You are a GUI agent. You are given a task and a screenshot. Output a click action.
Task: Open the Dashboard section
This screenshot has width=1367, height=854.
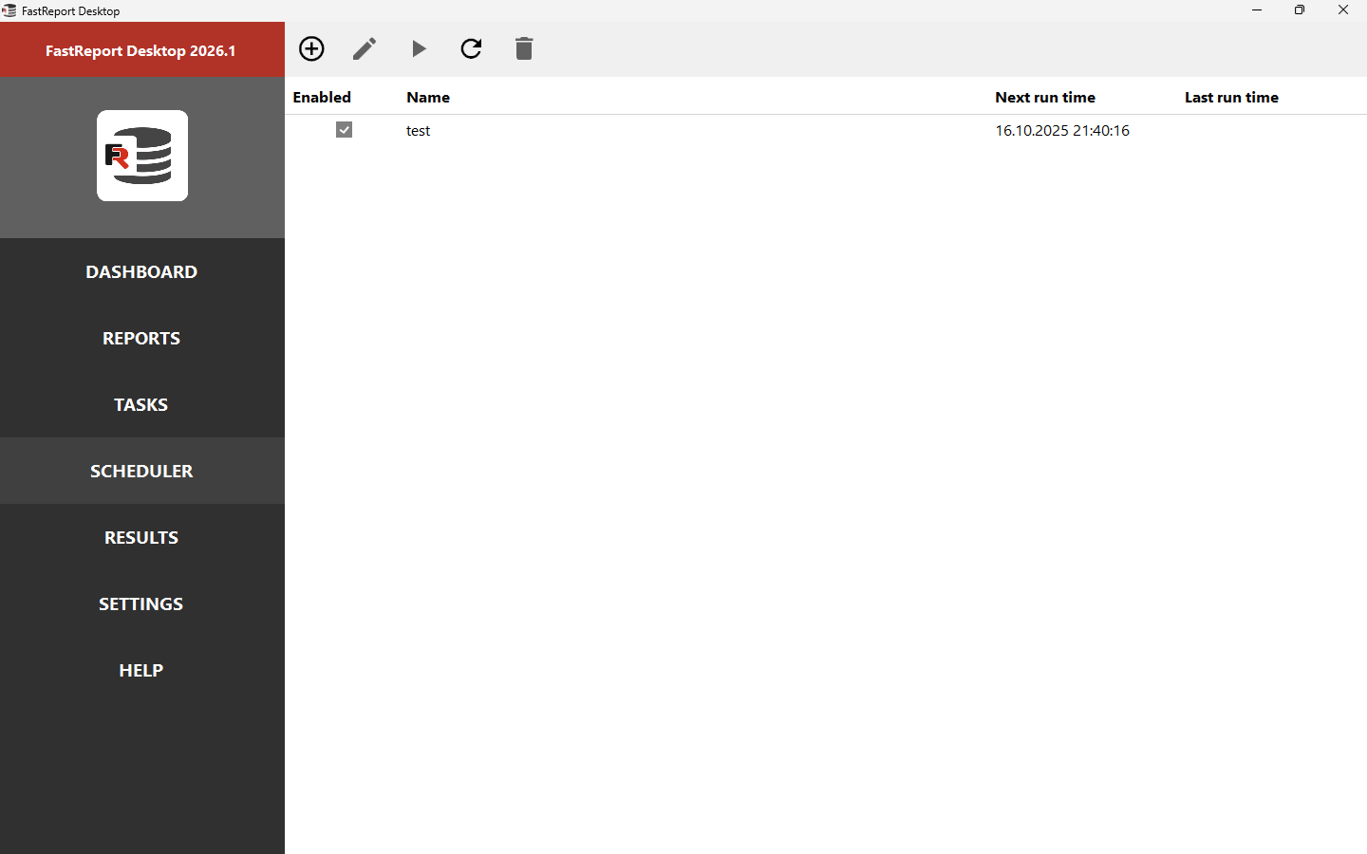(141, 271)
